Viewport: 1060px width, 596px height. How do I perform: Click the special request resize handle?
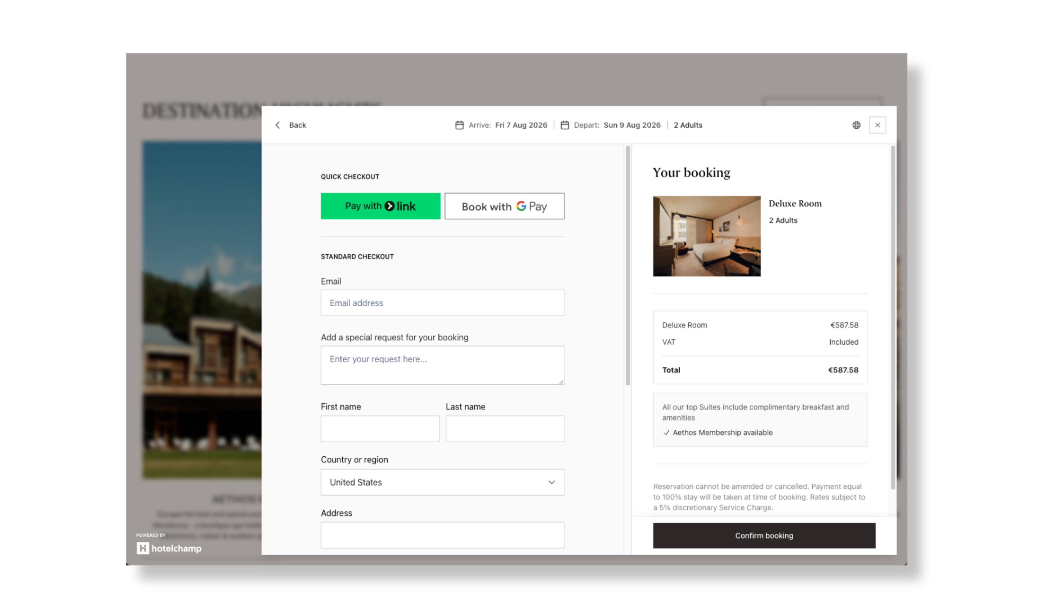point(561,382)
